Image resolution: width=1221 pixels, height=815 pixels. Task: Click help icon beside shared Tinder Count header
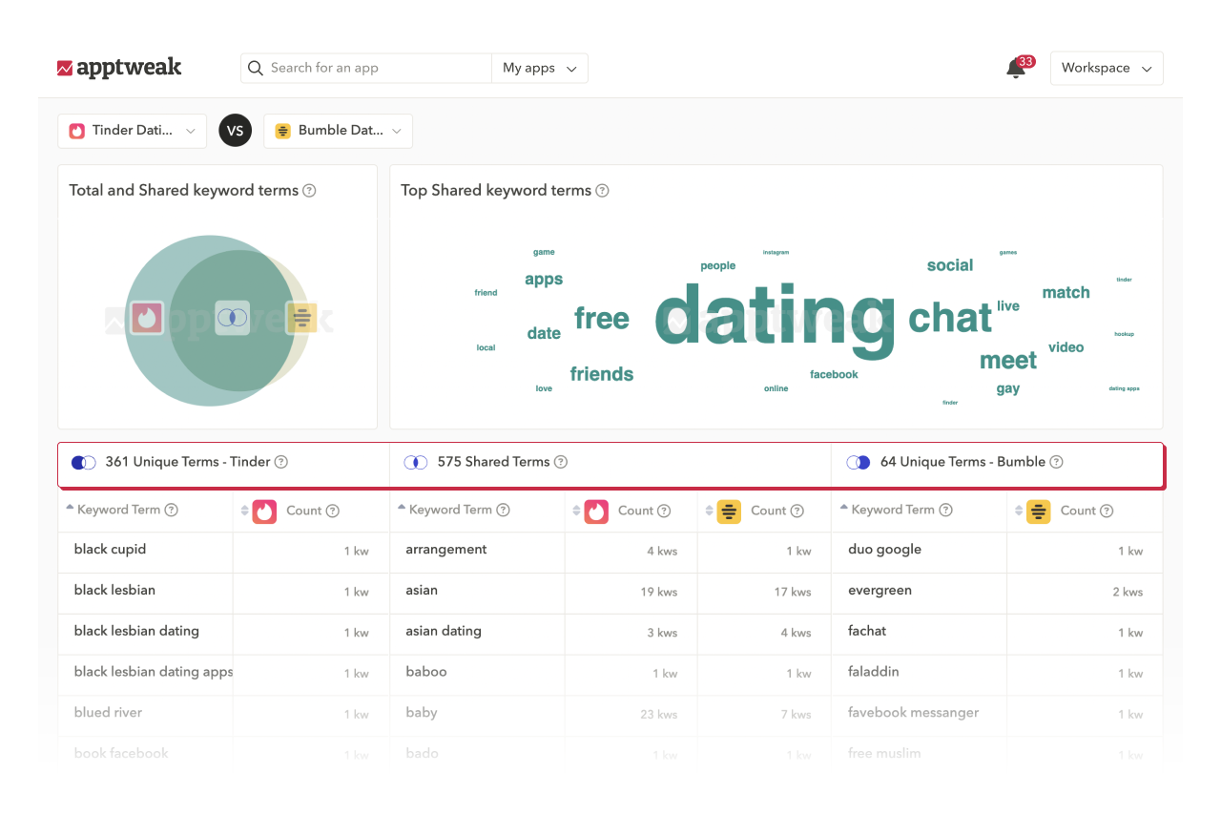[664, 511]
